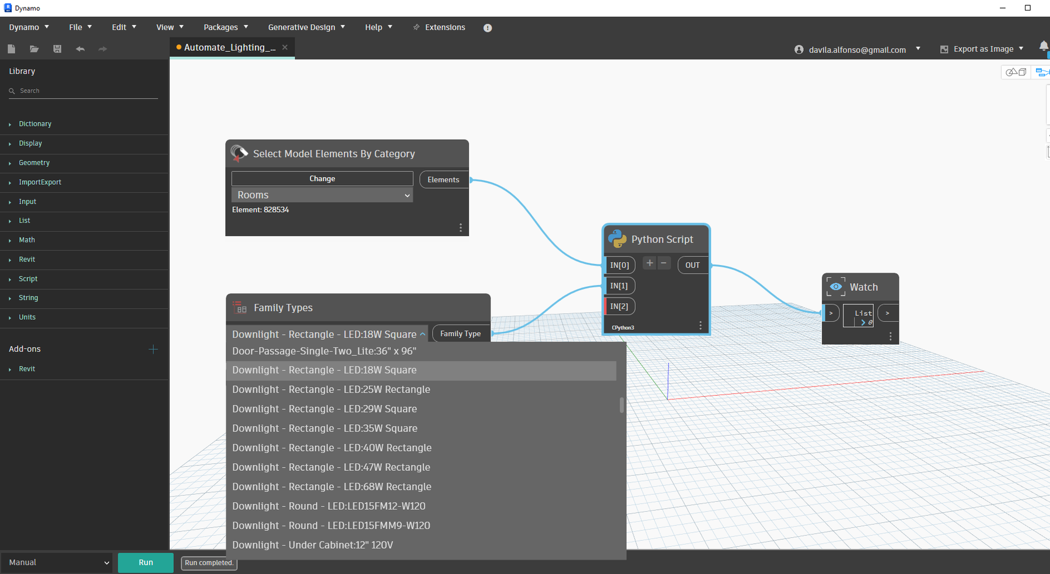Click the Watch node eye icon
Image resolution: width=1050 pixels, height=574 pixels.
click(836, 287)
